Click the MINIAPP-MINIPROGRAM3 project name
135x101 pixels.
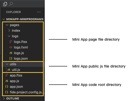[x=25, y=19]
